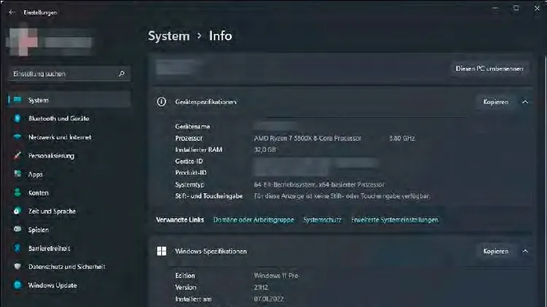The image size is (547, 307).
Task: Click the Einstellungen window title
Action: coord(40,12)
